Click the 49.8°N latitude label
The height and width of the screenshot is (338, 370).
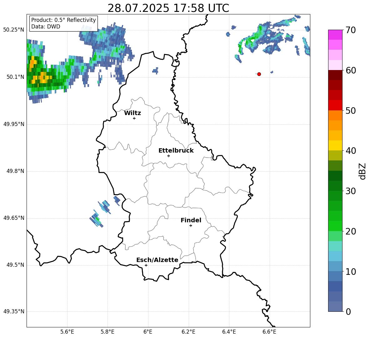pyautogui.click(x=15, y=171)
